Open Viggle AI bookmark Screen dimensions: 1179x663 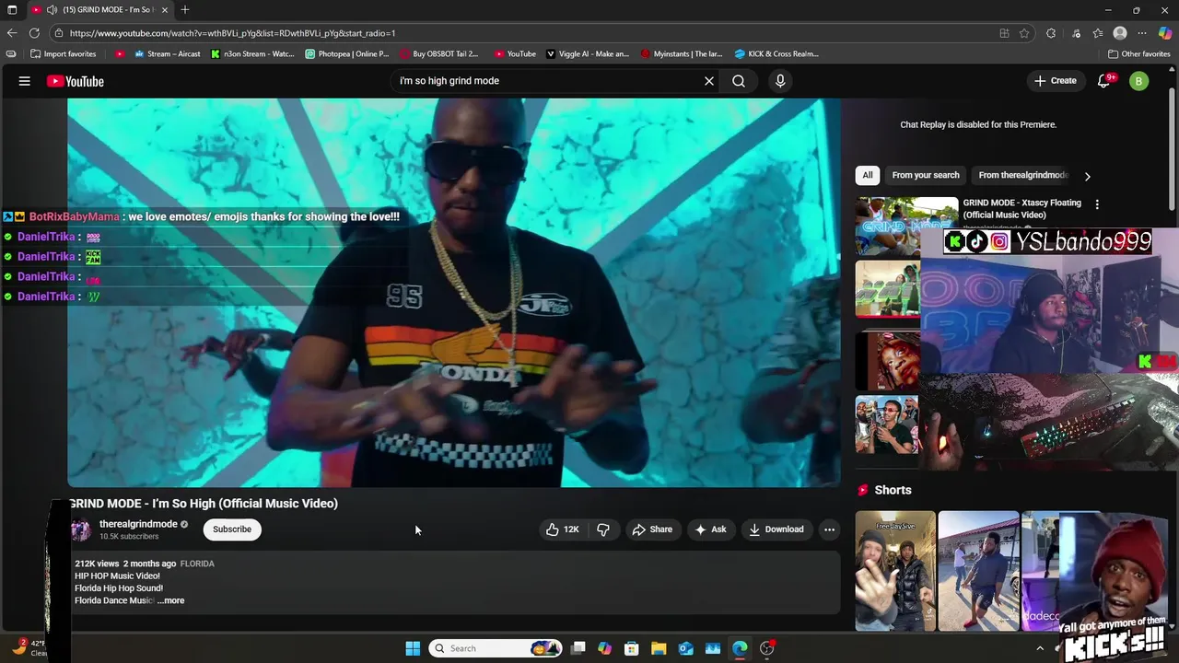[x=588, y=53]
